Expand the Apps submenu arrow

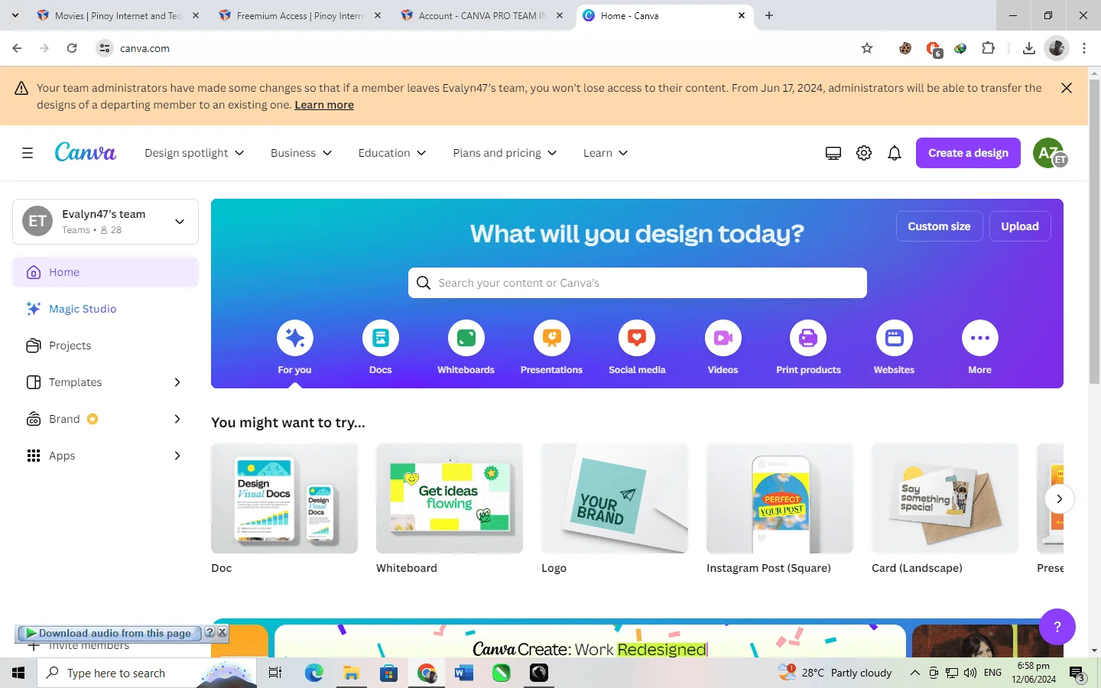177,456
